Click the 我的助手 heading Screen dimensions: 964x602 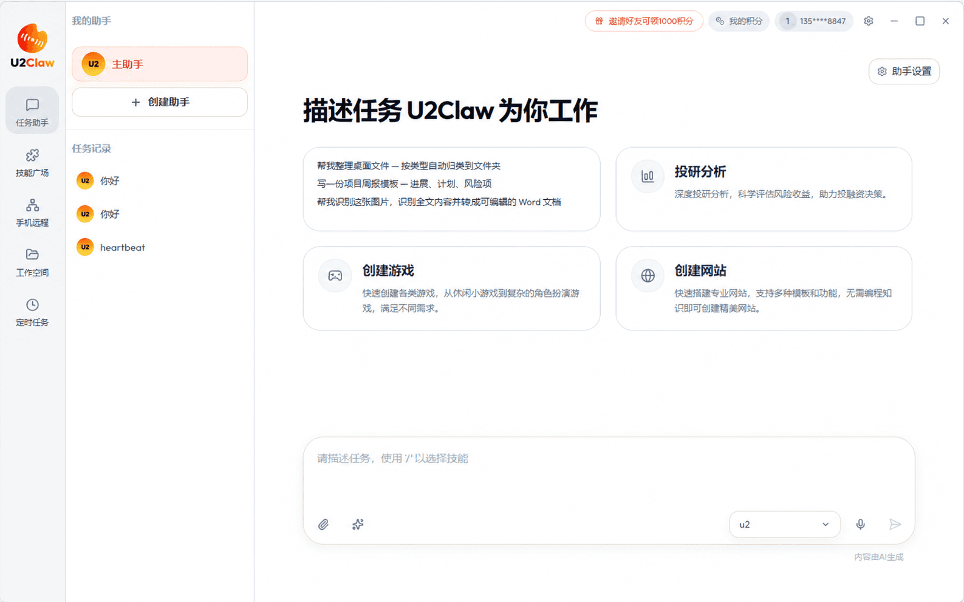coord(92,21)
